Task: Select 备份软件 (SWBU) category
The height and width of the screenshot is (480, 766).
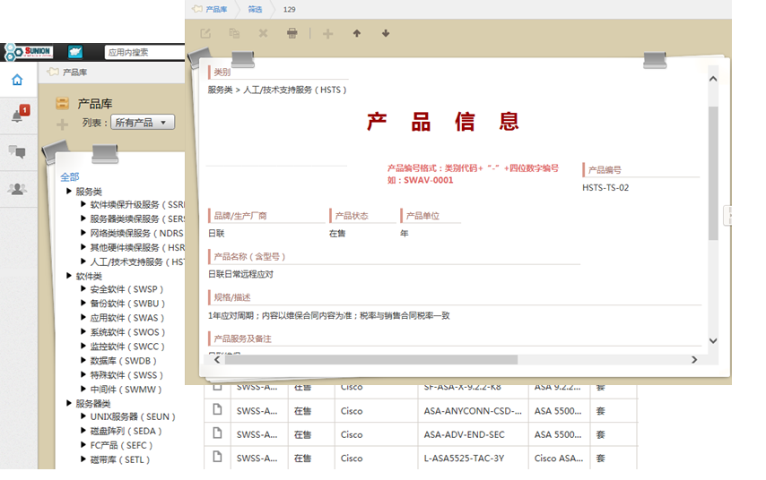Action: (127, 304)
